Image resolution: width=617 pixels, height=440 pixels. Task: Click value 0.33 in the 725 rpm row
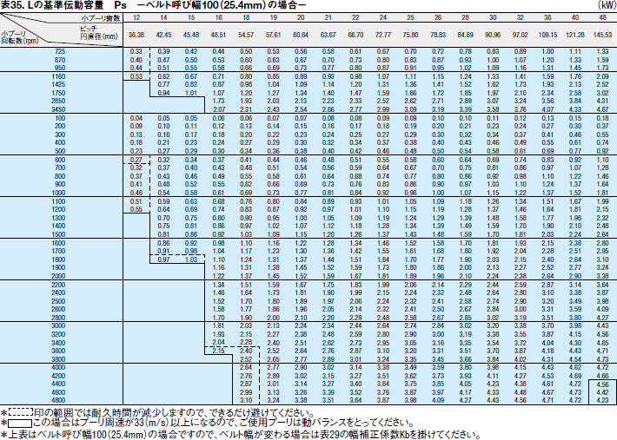(136, 51)
